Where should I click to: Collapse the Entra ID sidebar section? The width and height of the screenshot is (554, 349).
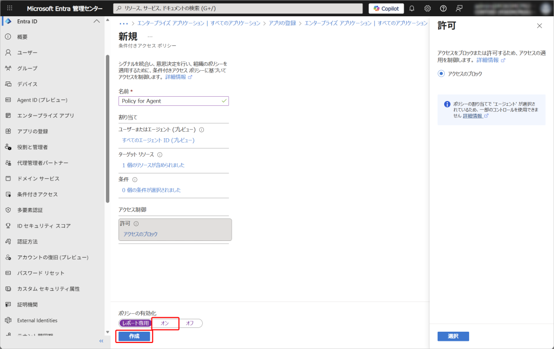point(97,21)
